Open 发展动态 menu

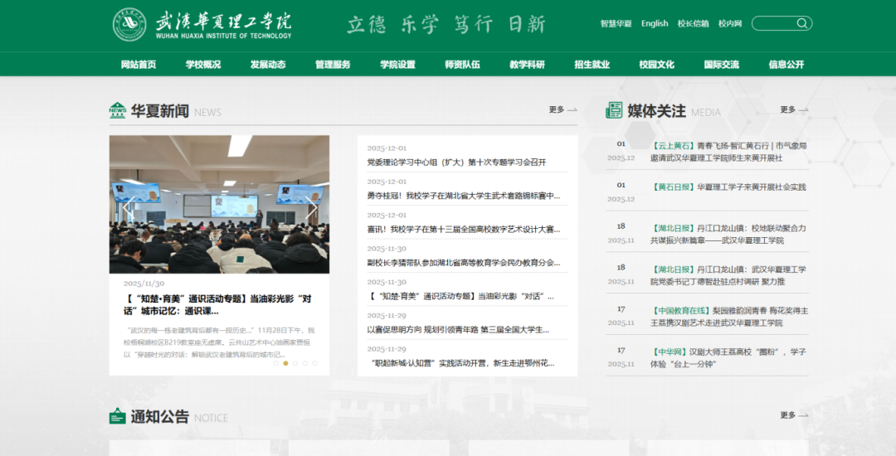coord(268,65)
